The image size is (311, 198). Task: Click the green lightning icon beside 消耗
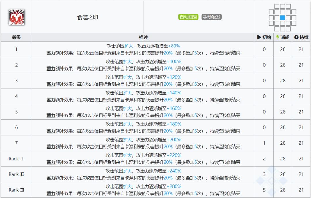278,37
